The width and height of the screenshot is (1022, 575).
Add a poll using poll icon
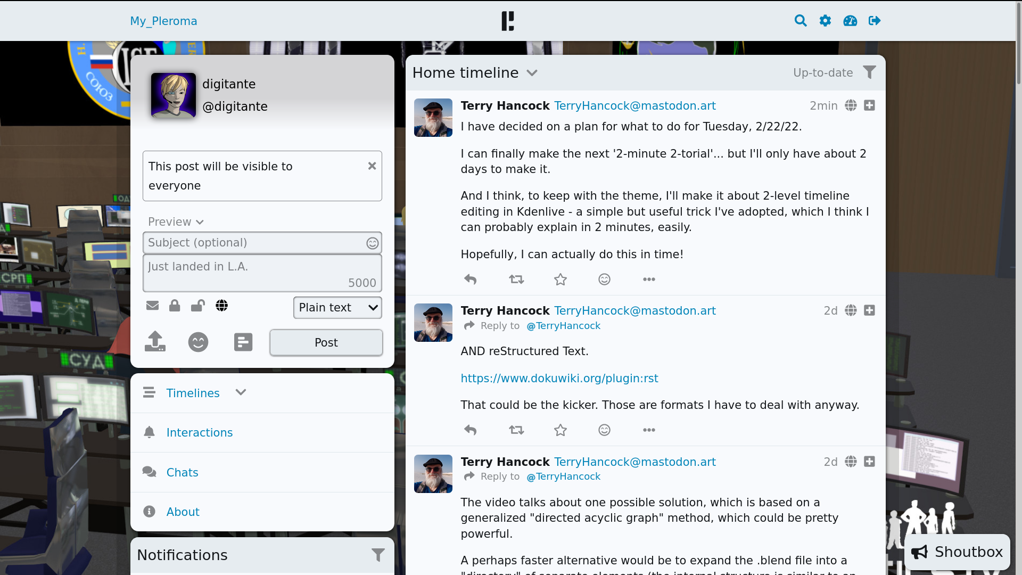(x=243, y=342)
